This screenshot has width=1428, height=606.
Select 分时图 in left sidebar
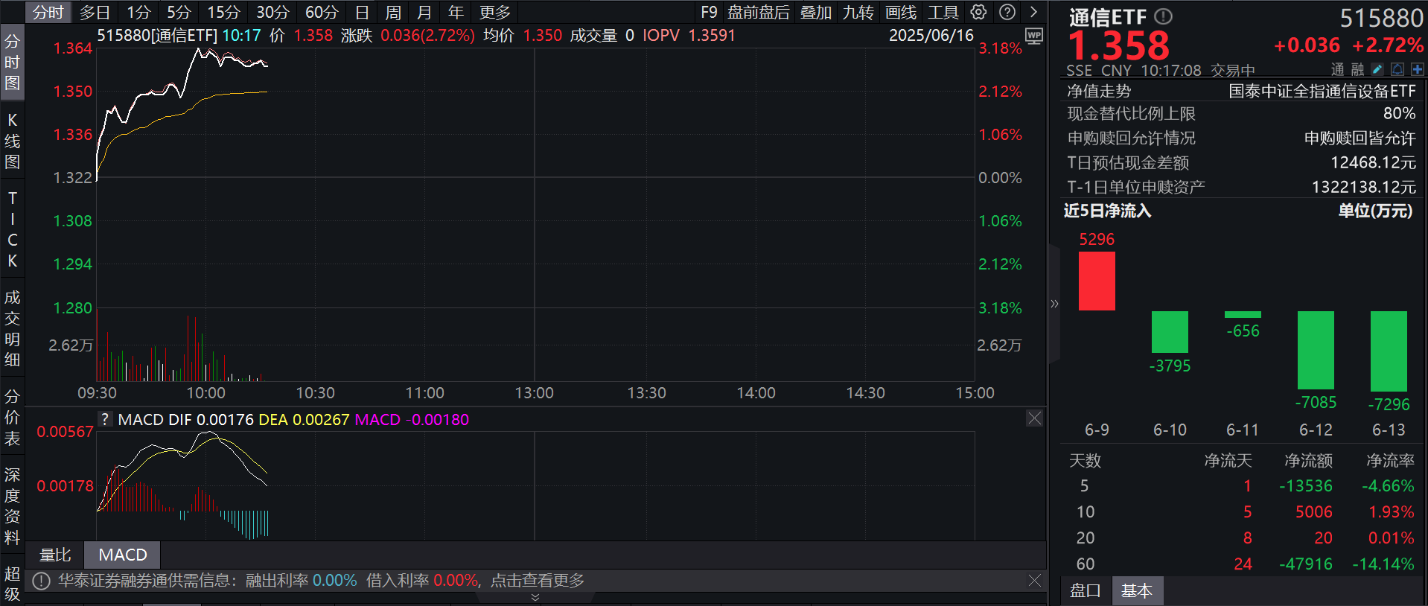12,62
